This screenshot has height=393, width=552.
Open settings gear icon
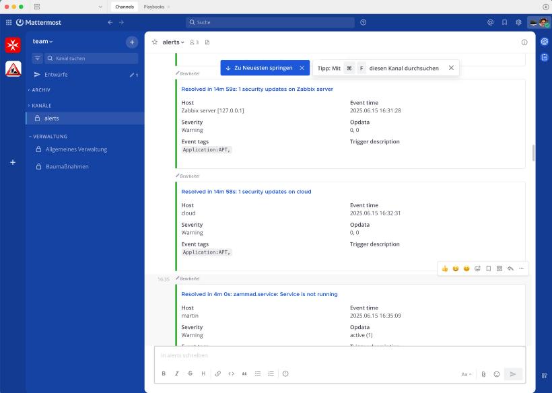[518, 22]
